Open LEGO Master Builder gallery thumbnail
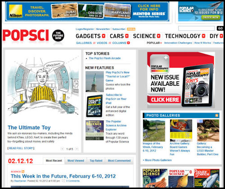 coord(208,131)
